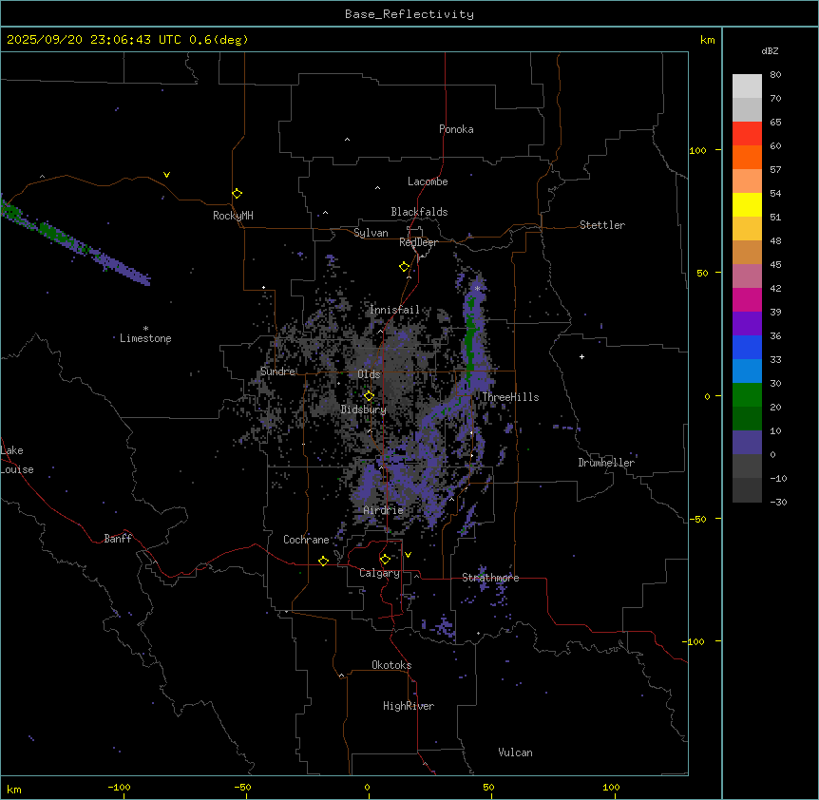The height and width of the screenshot is (800, 819).
Task: Click the white caret marker south of Okotoks
Action: [341, 676]
